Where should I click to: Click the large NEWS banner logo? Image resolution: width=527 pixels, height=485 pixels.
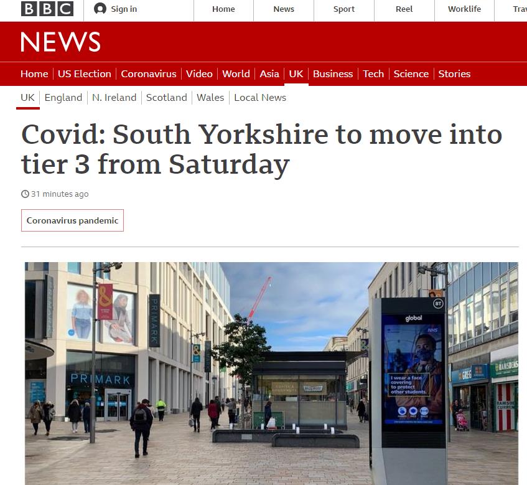60,42
